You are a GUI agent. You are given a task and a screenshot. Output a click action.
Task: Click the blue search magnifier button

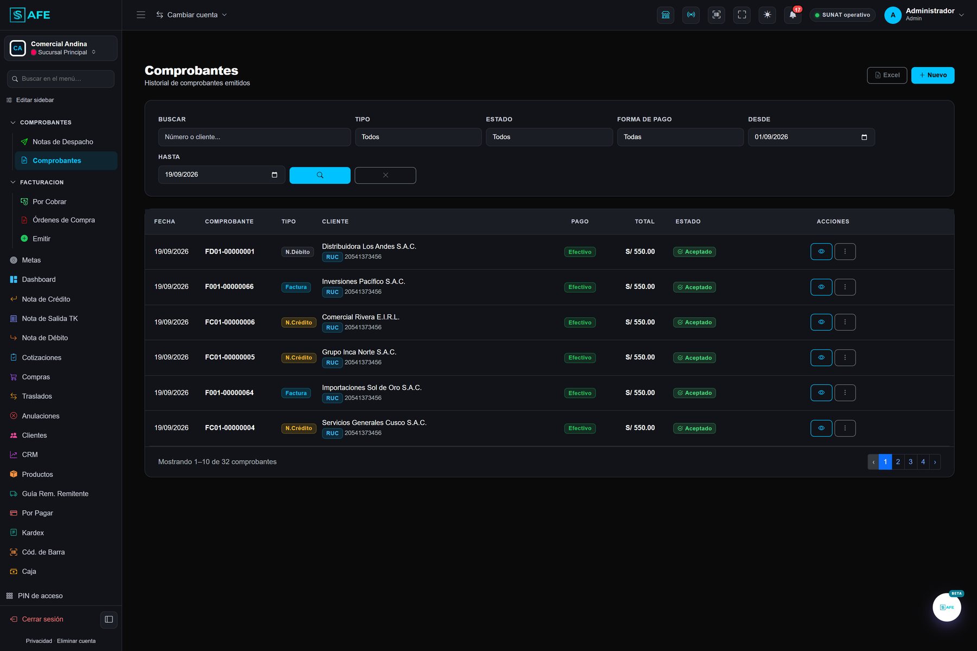coord(320,175)
